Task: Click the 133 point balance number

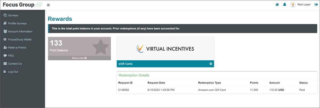Action: click(56, 43)
